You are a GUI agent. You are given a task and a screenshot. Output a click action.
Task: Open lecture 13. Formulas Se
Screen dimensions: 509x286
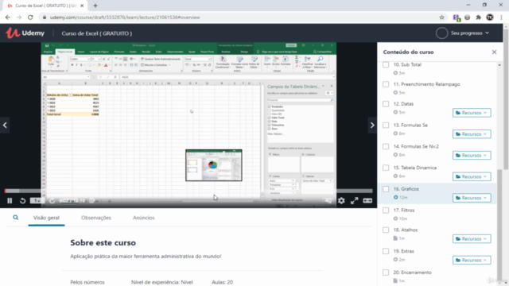tap(410, 126)
